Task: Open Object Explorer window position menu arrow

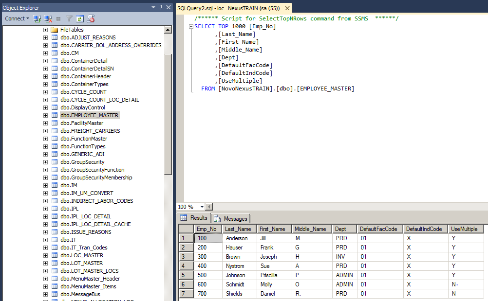Action: (153, 8)
